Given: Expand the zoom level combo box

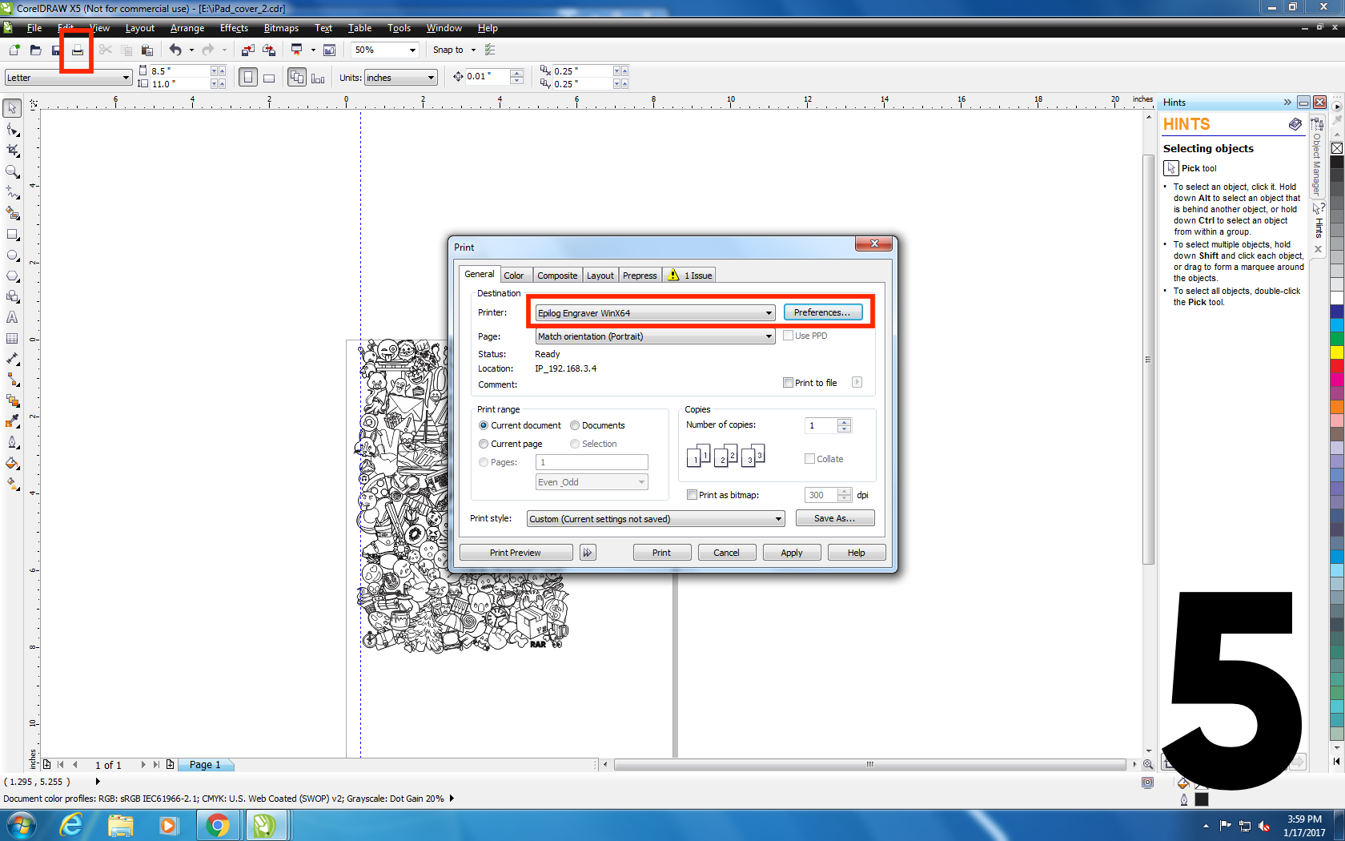Looking at the screenshot, I should 413,50.
